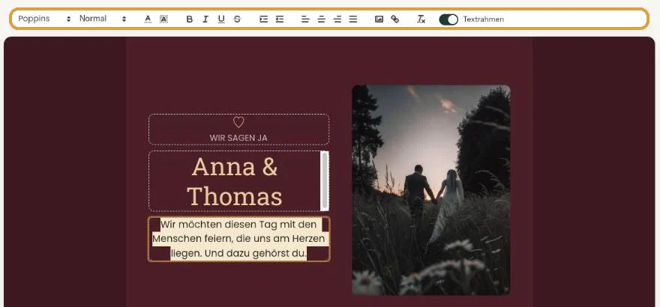Center align the text
Viewport: 660px width, 307px height.
[x=321, y=19]
